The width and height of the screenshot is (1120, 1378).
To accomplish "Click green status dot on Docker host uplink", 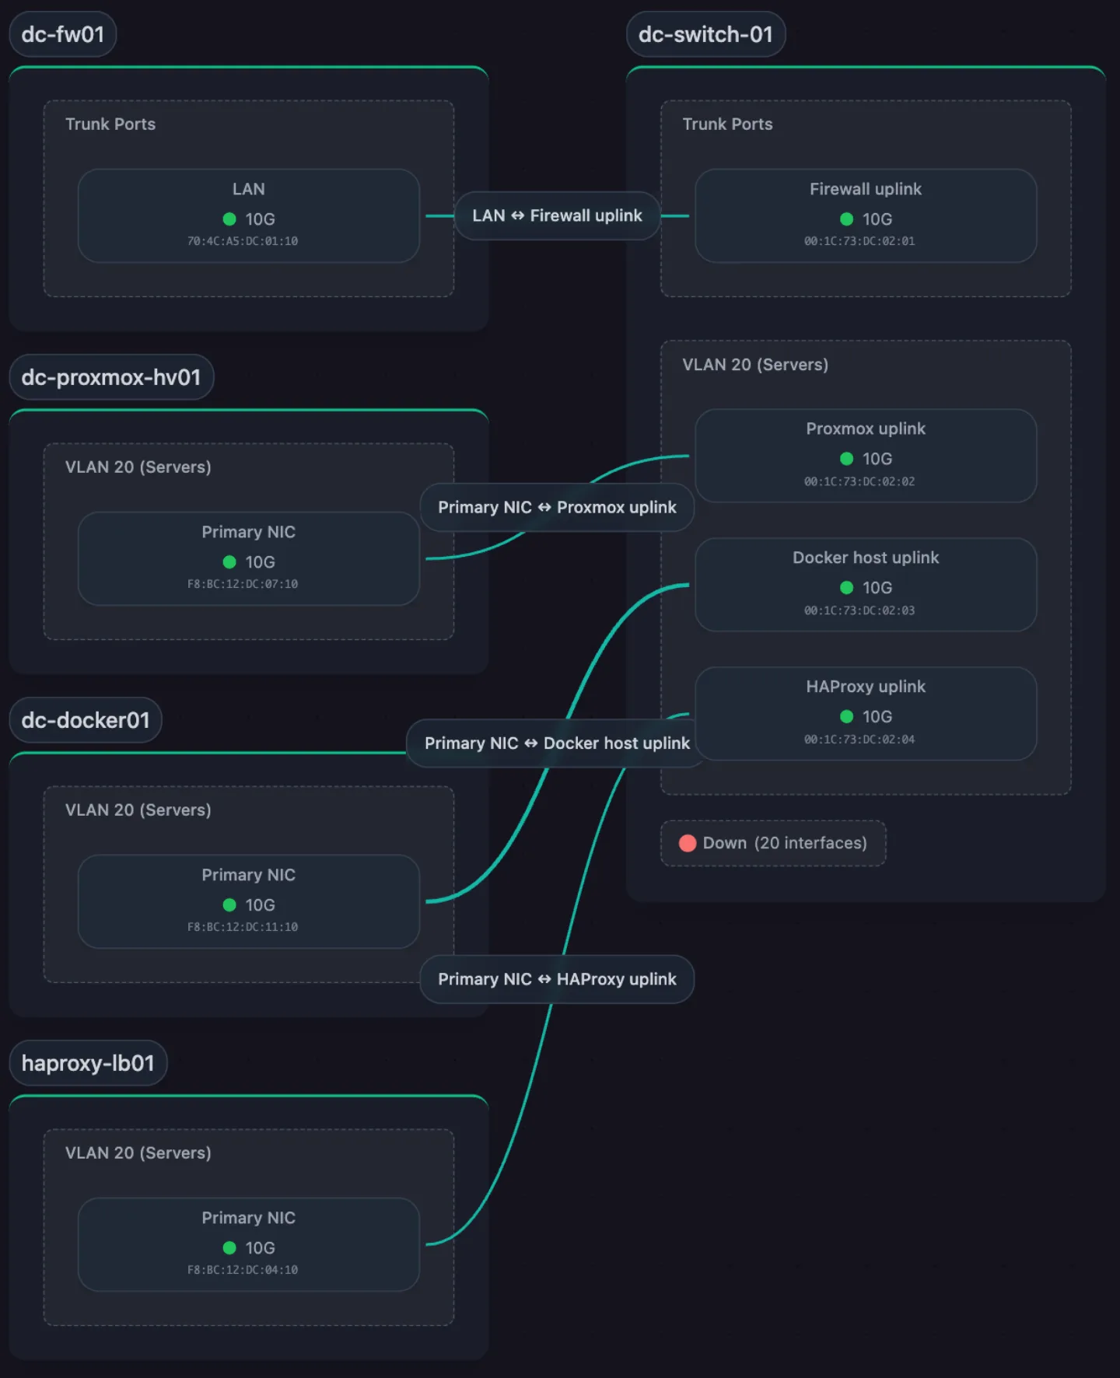I will 846,588.
